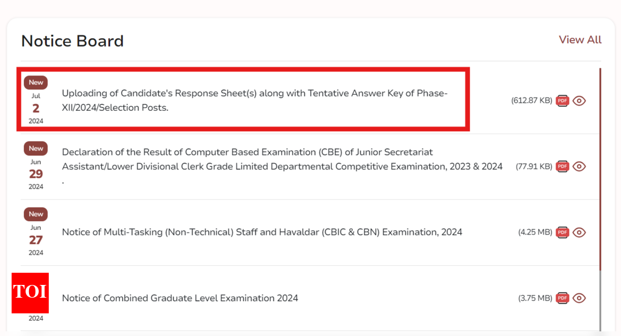
Task: Preview Multi-Tasking Staff notice with eye icon
Action: [579, 232]
